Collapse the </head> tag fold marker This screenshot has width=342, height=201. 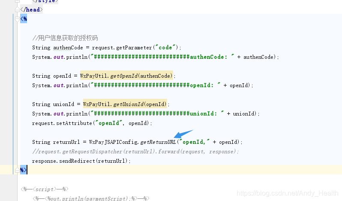[x=17, y=9]
